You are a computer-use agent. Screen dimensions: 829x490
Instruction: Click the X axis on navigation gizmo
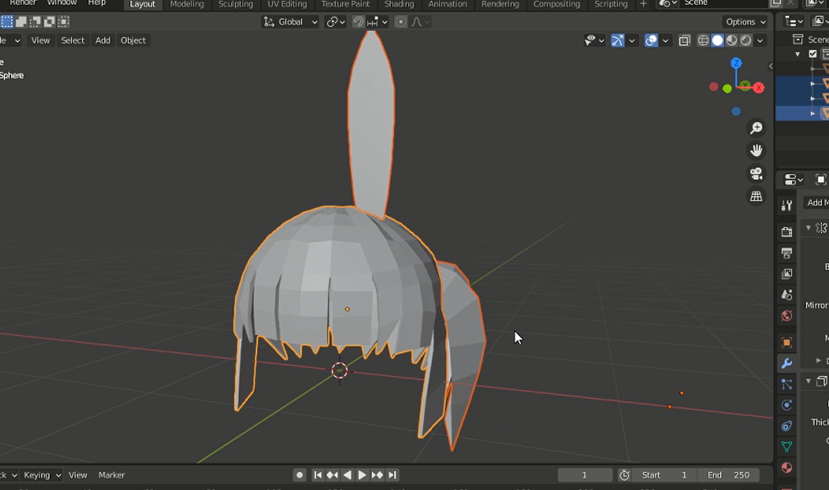click(x=758, y=88)
